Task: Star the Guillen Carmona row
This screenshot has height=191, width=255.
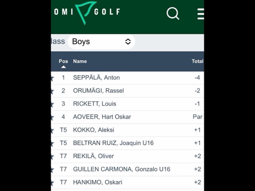Action: pyautogui.click(x=52, y=170)
